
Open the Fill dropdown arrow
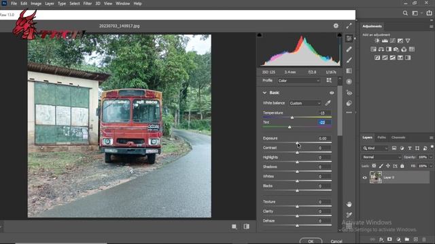click(x=431, y=166)
